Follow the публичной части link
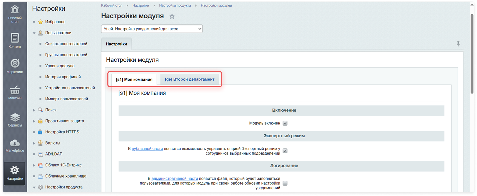 point(147,149)
